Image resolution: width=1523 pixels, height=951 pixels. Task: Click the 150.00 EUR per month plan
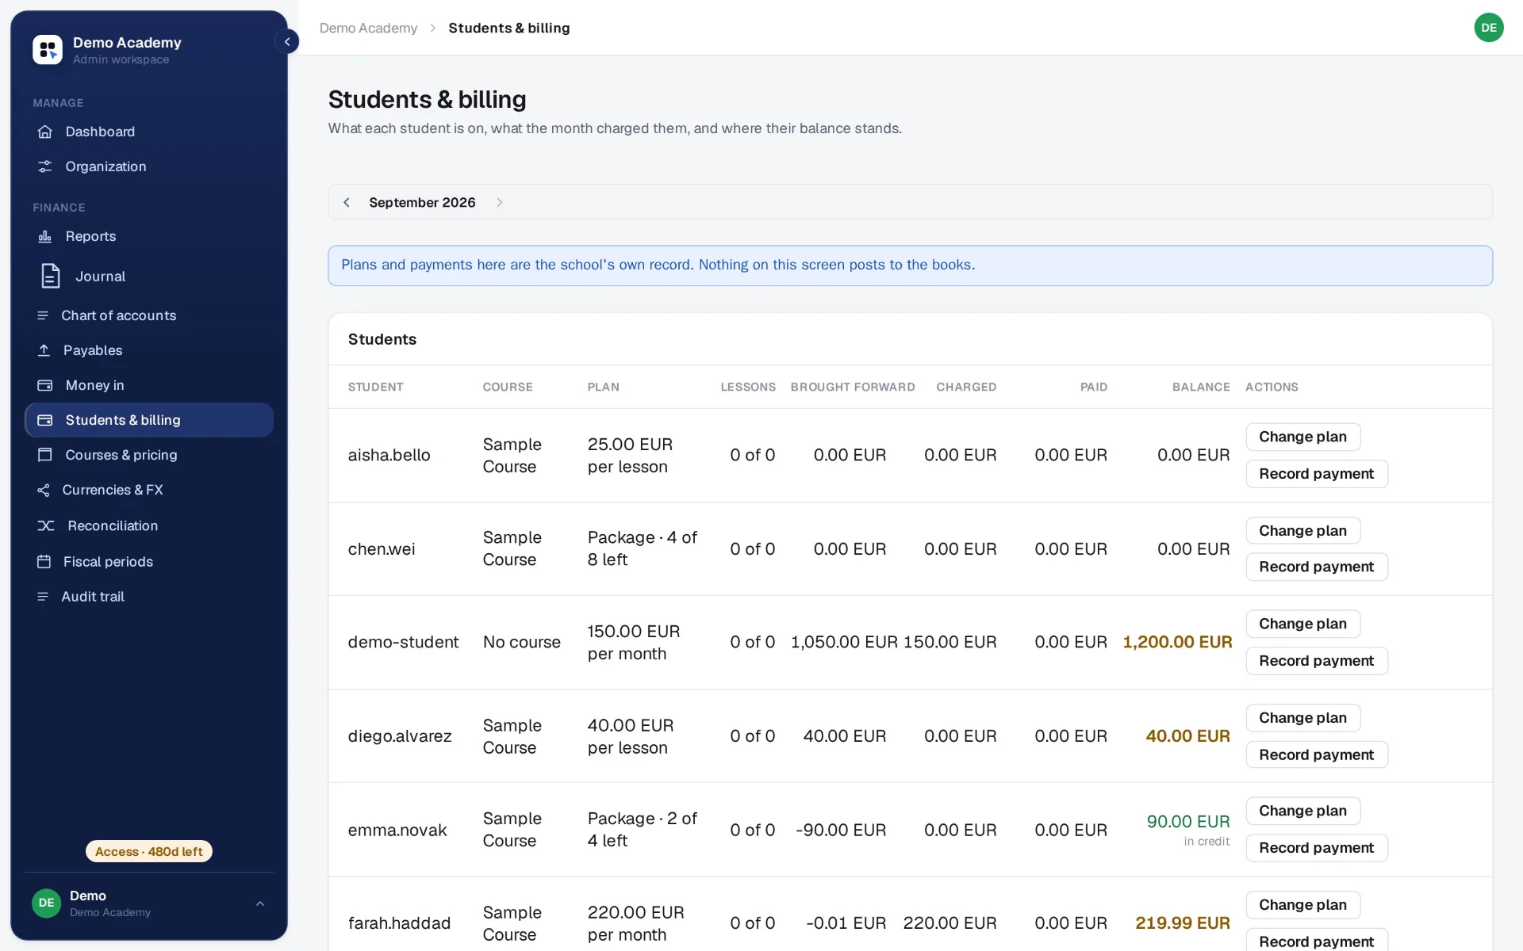(x=634, y=642)
